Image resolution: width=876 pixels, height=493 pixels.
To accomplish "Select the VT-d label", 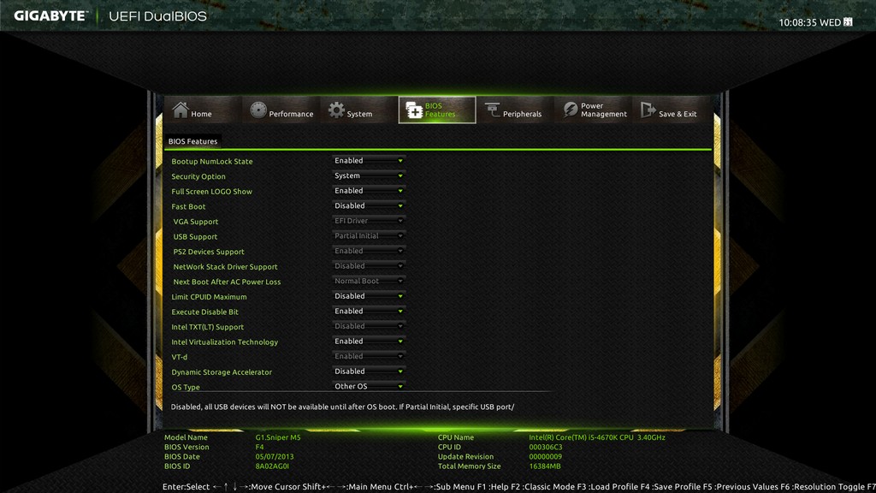I will [x=180, y=357].
